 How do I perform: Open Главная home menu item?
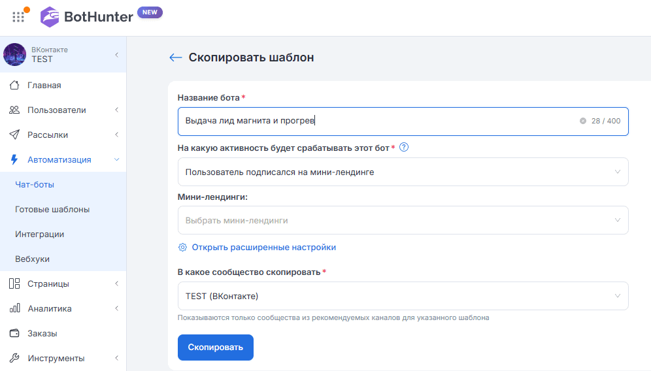pos(63,85)
